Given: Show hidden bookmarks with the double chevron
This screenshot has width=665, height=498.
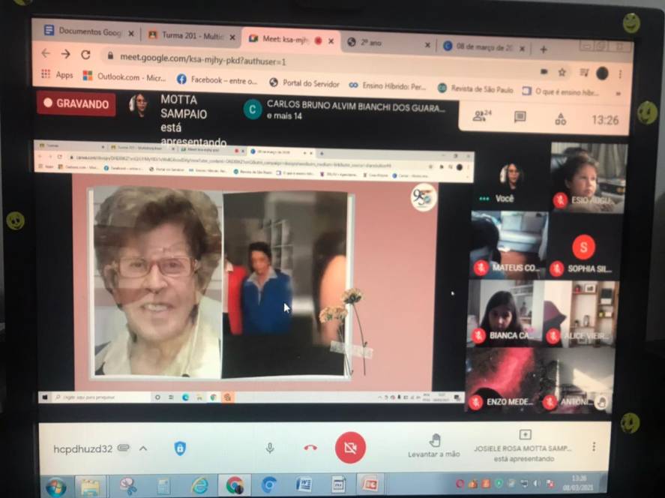Looking at the screenshot, I should (617, 93).
